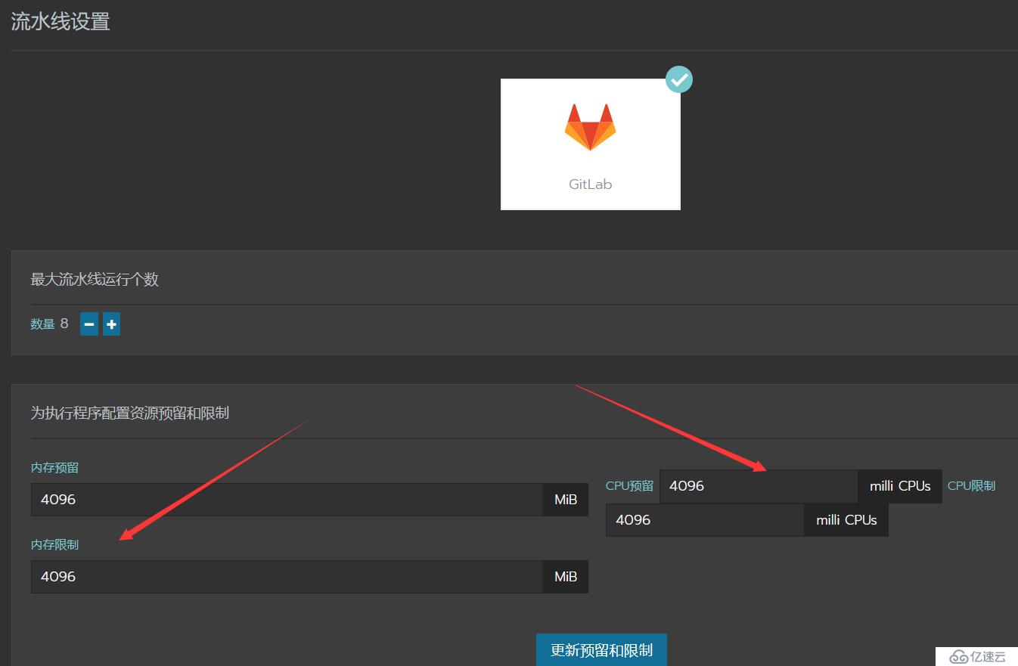This screenshot has height=666, width=1018.
Task: Click the GitLab caption text on the card
Action: click(x=590, y=184)
